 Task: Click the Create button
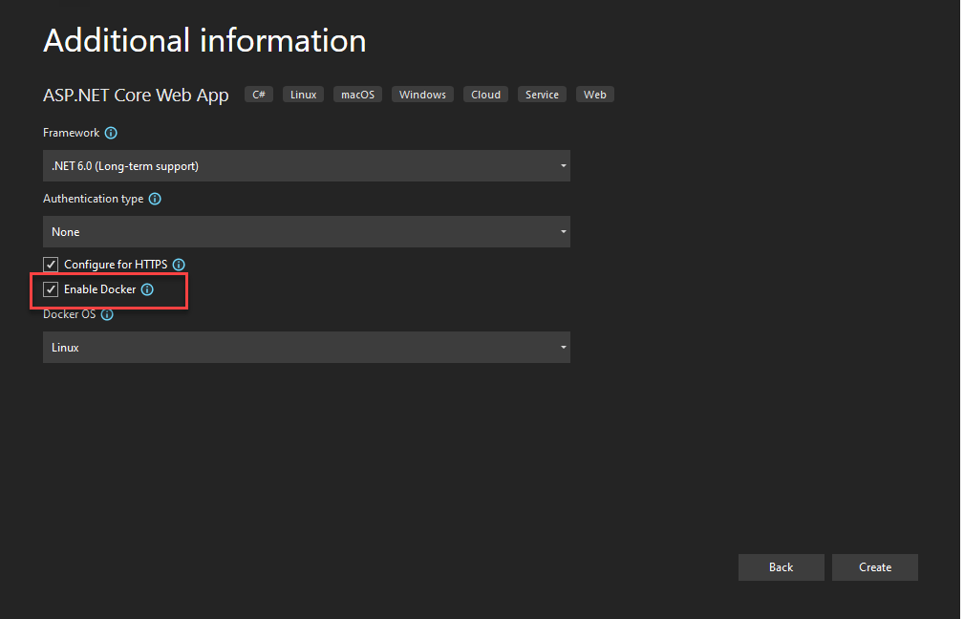coord(874,566)
